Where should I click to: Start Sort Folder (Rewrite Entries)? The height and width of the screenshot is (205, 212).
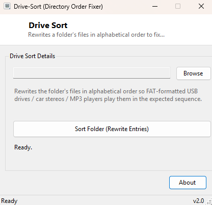pyautogui.click(x=112, y=129)
